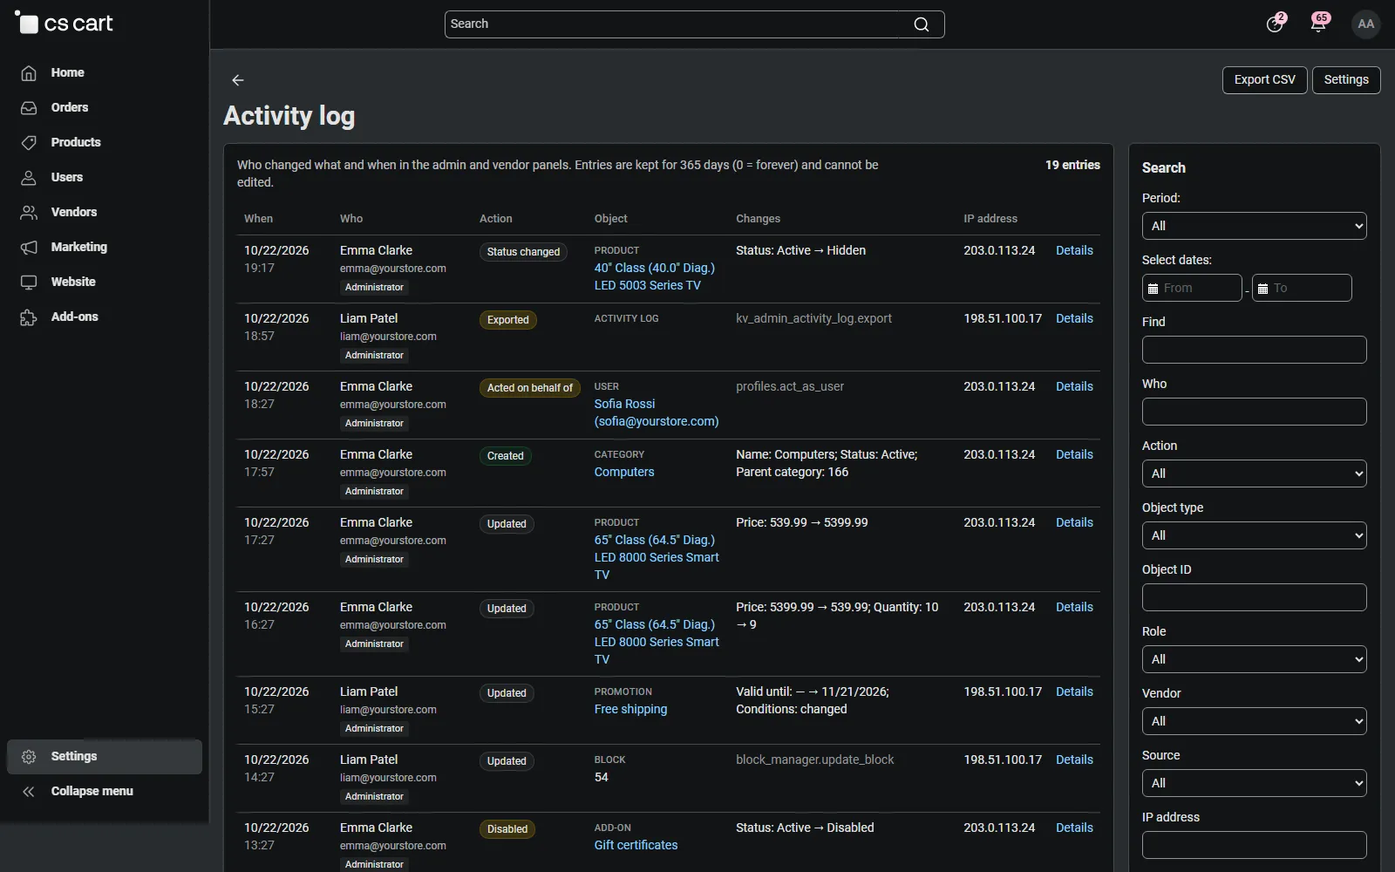Open the Computers category link

[624, 472]
